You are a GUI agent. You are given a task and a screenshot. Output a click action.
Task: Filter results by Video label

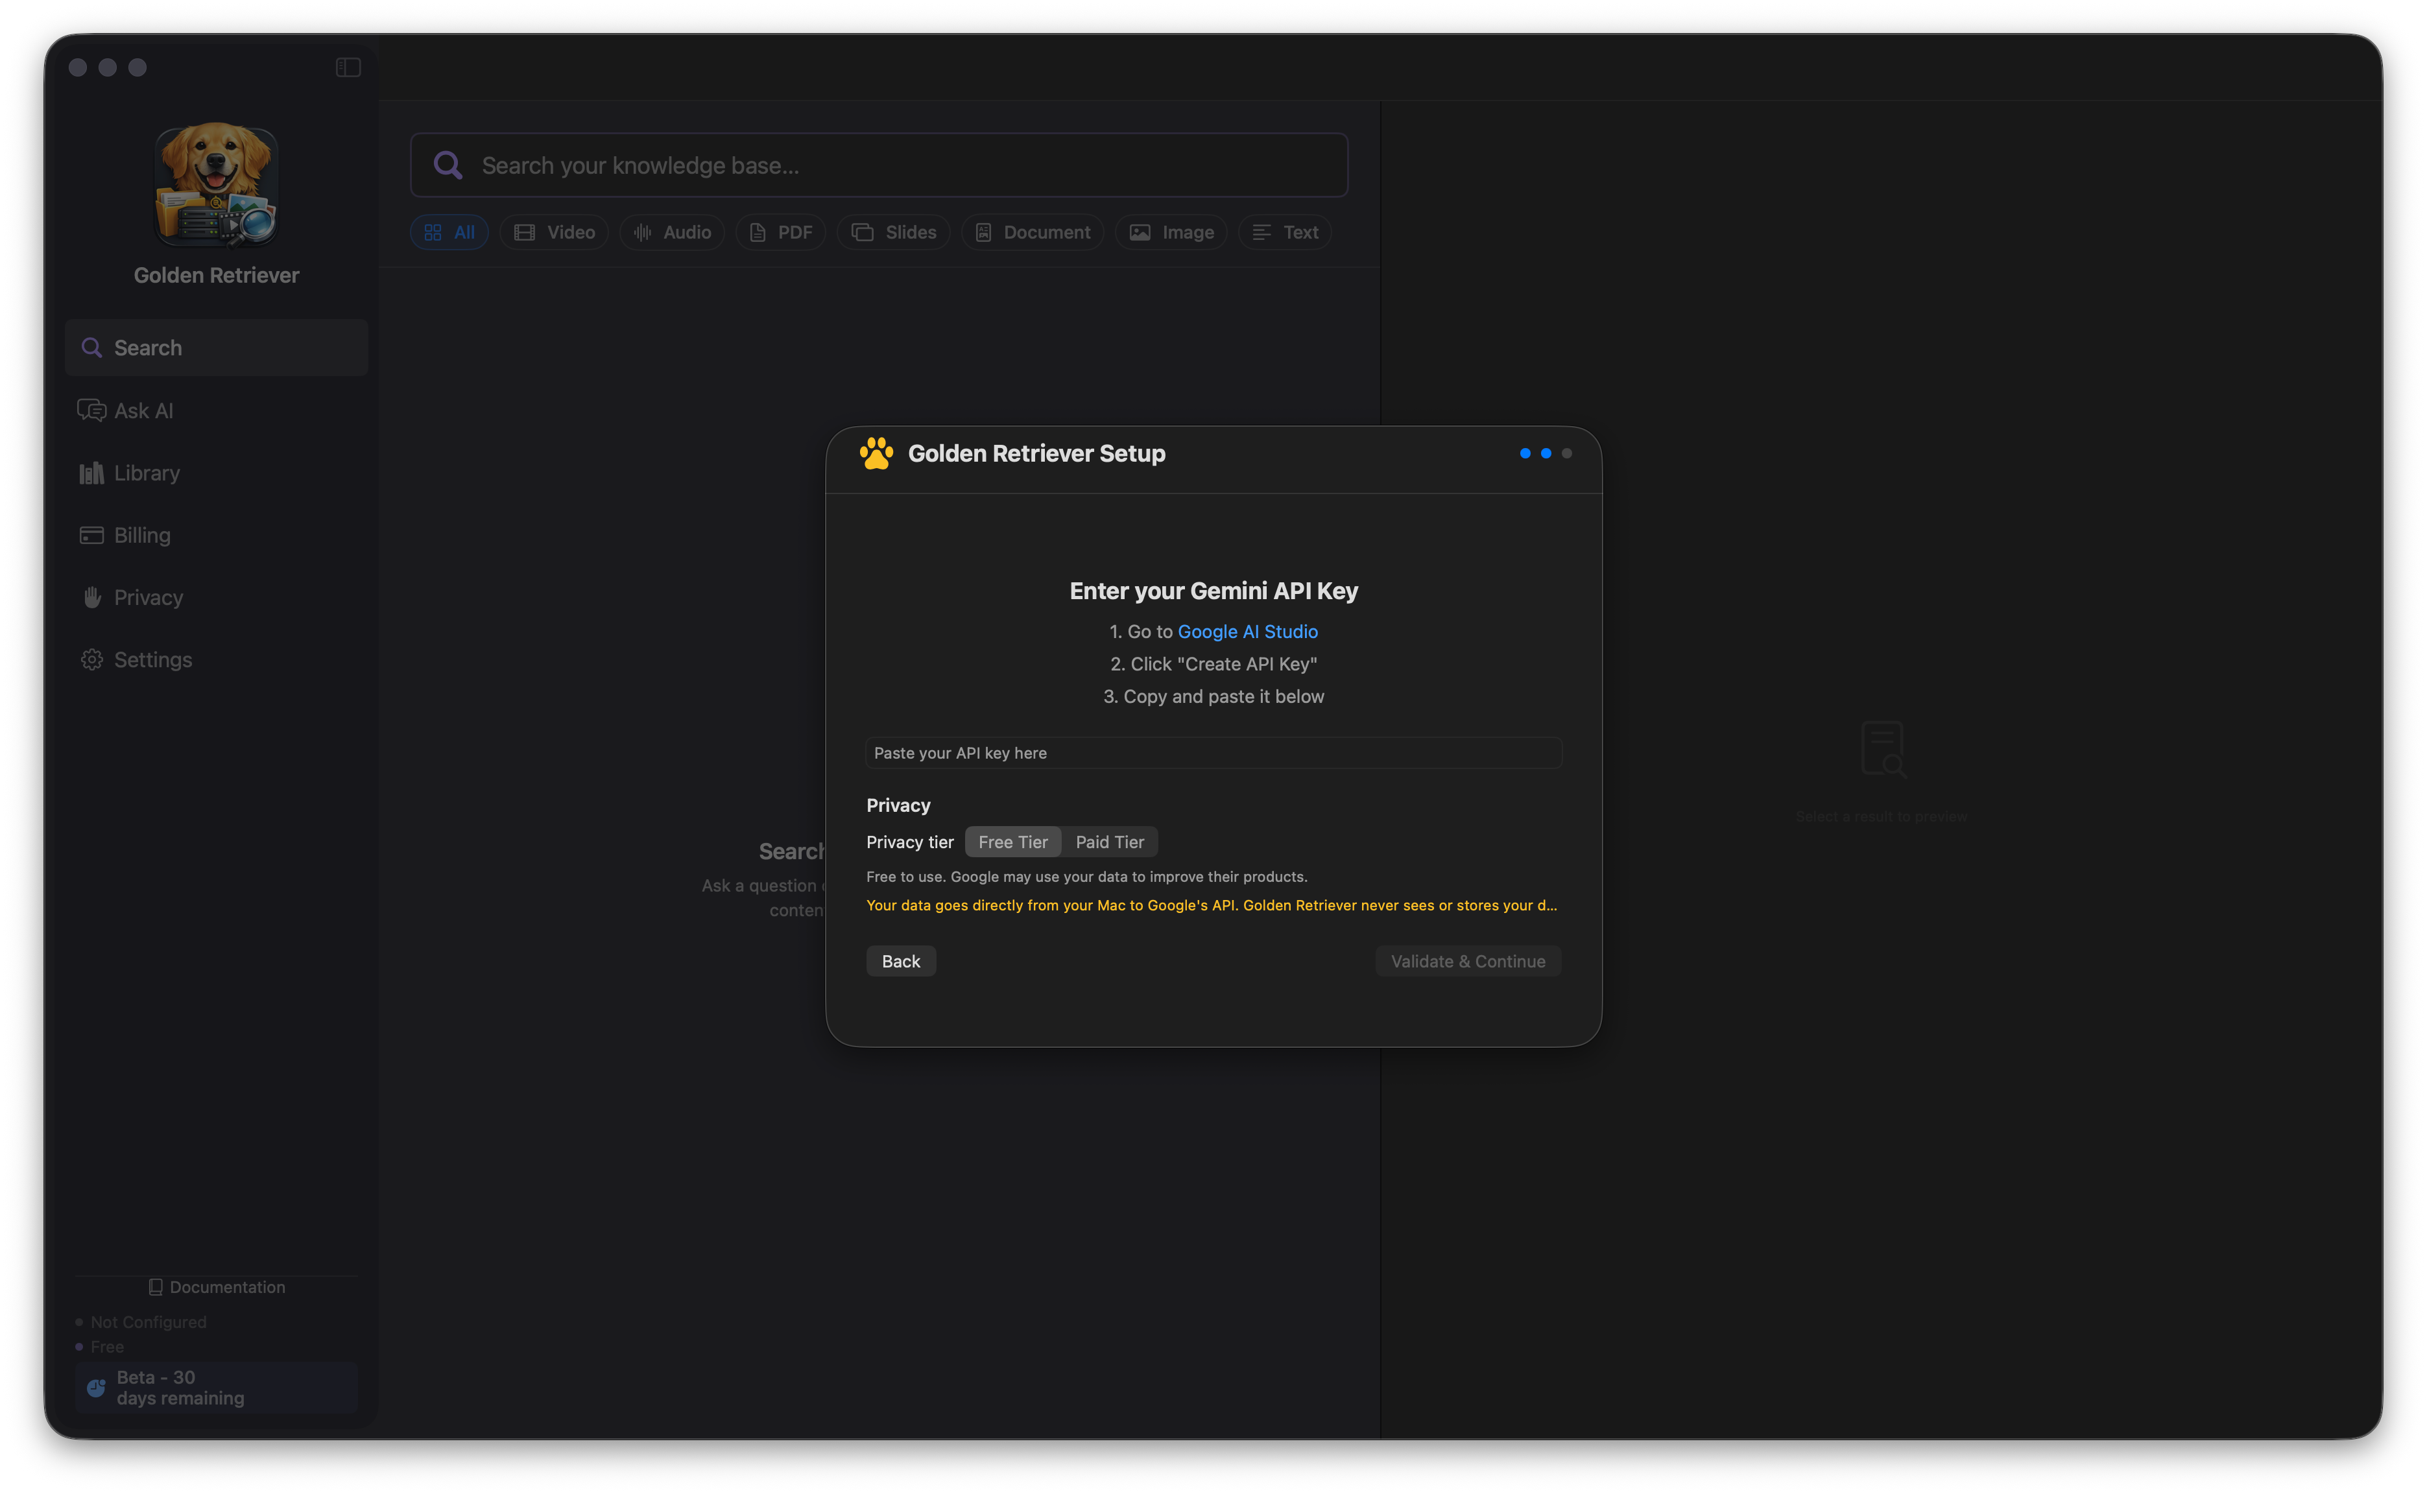pos(571,232)
